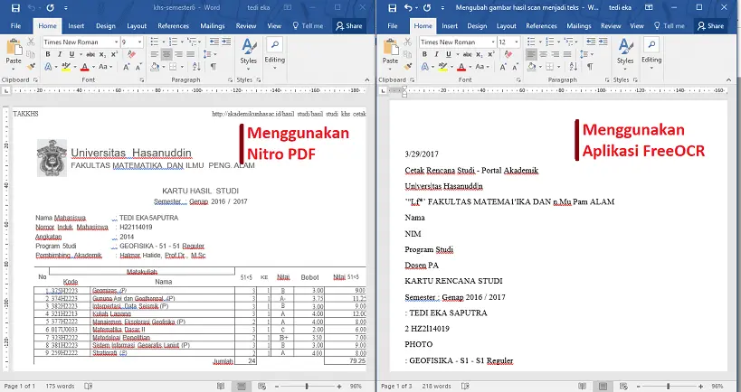This screenshot has height=392, width=741.
Task: Toggle Bold in khs-semester6 window
Action: (48, 54)
